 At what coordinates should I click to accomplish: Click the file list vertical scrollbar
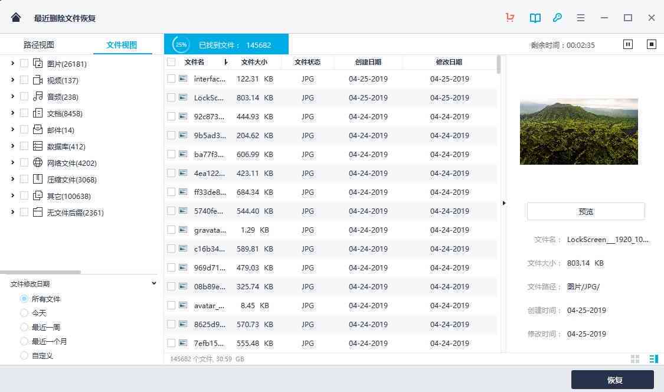pyautogui.click(x=498, y=64)
